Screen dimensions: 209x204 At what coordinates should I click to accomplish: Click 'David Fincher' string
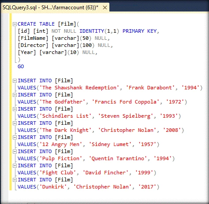coord(105,173)
